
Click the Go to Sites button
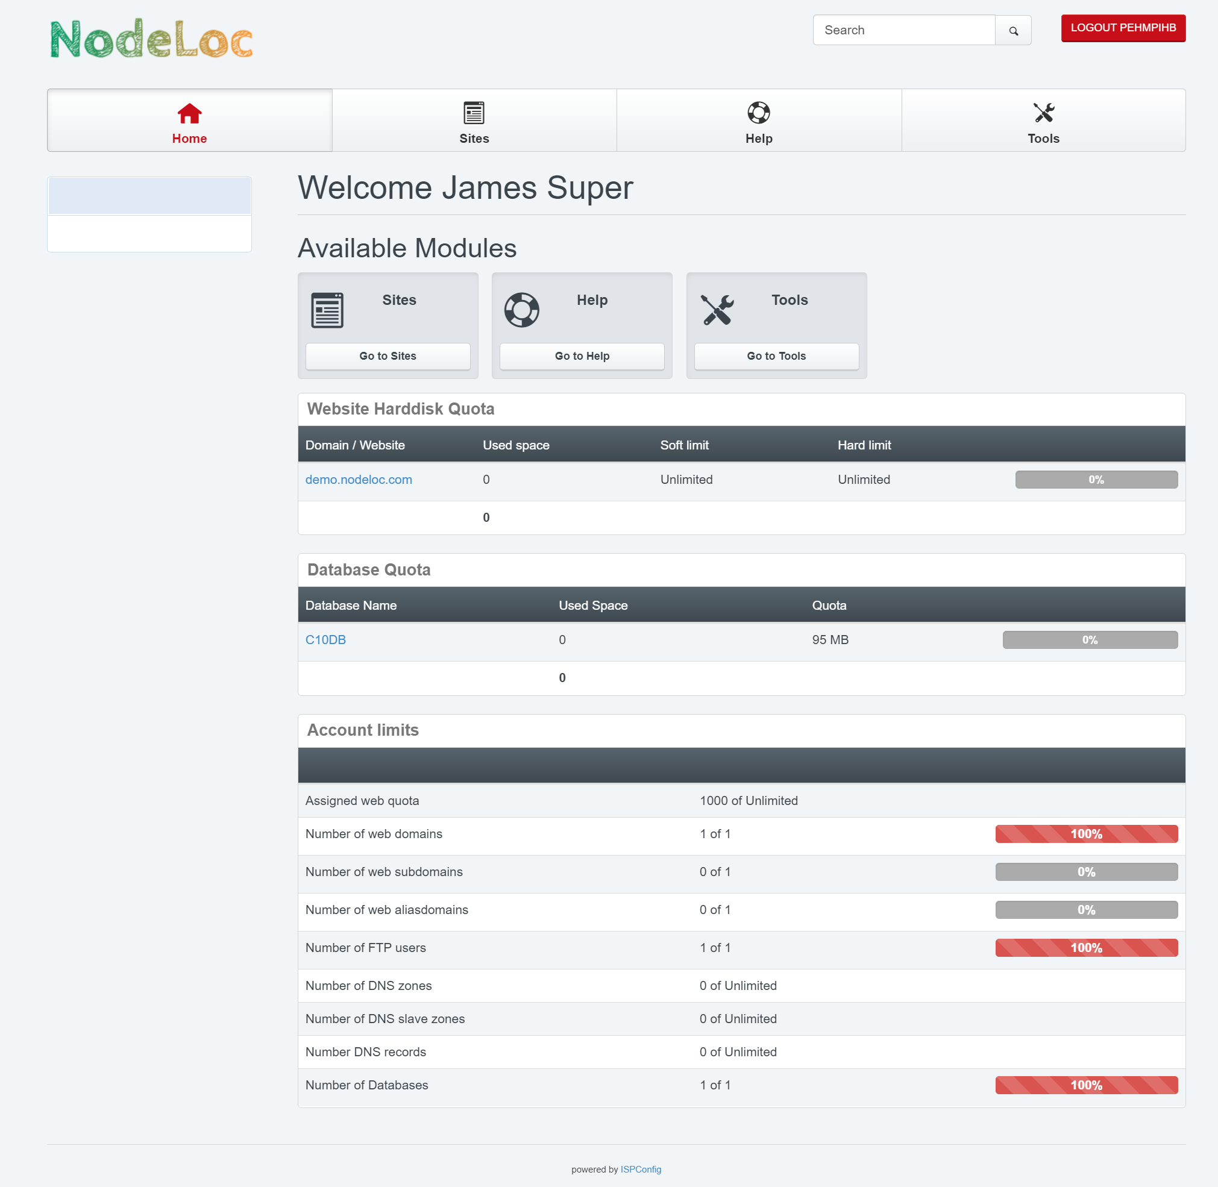[x=387, y=355]
